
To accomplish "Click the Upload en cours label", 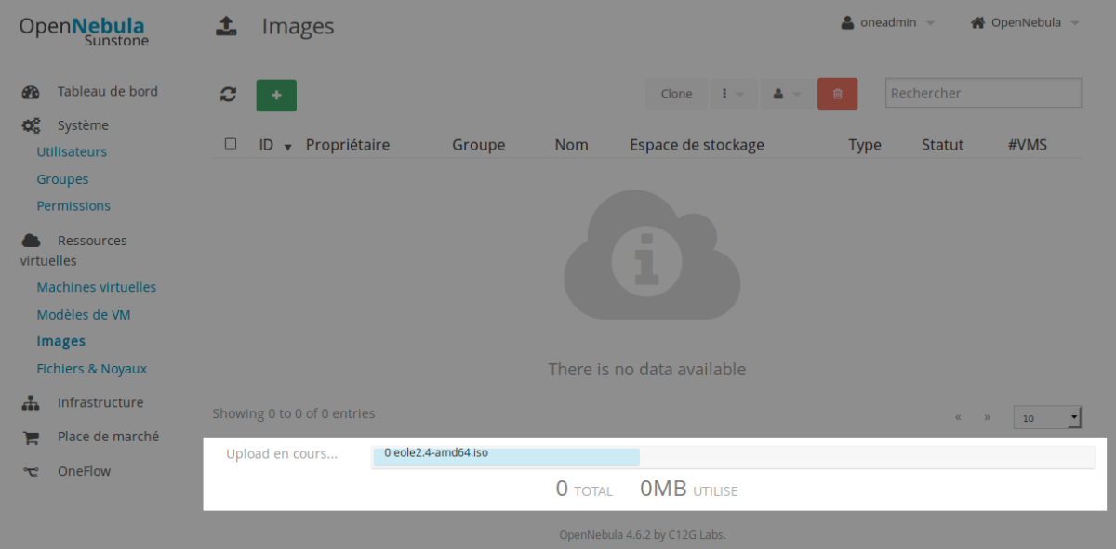I will [x=282, y=453].
